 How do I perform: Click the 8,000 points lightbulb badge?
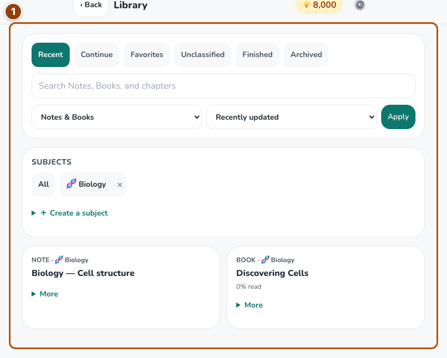click(x=319, y=5)
